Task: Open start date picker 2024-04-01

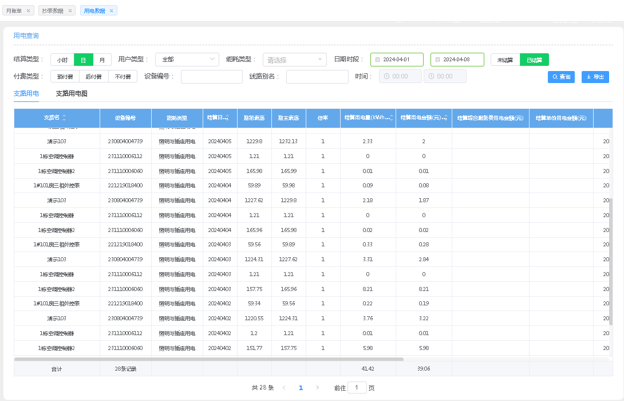Action: 397,60
